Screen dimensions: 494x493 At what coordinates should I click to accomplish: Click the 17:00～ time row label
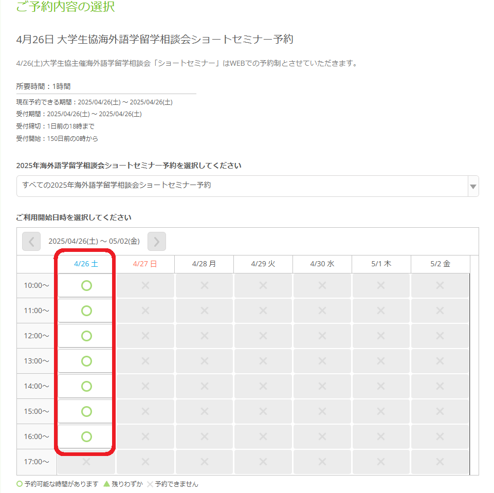36,462
